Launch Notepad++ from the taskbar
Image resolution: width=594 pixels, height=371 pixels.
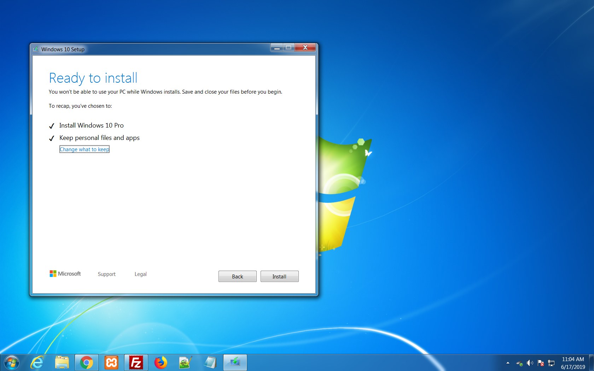185,362
